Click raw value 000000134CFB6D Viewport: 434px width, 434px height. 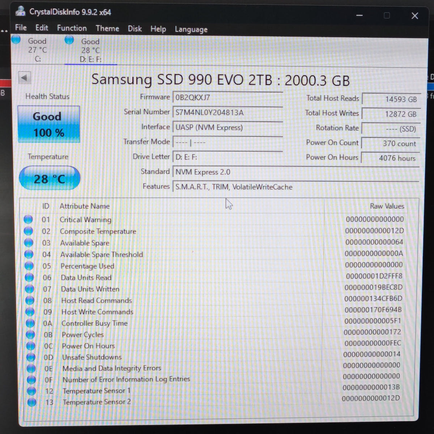pyautogui.click(x=373, y=298)
